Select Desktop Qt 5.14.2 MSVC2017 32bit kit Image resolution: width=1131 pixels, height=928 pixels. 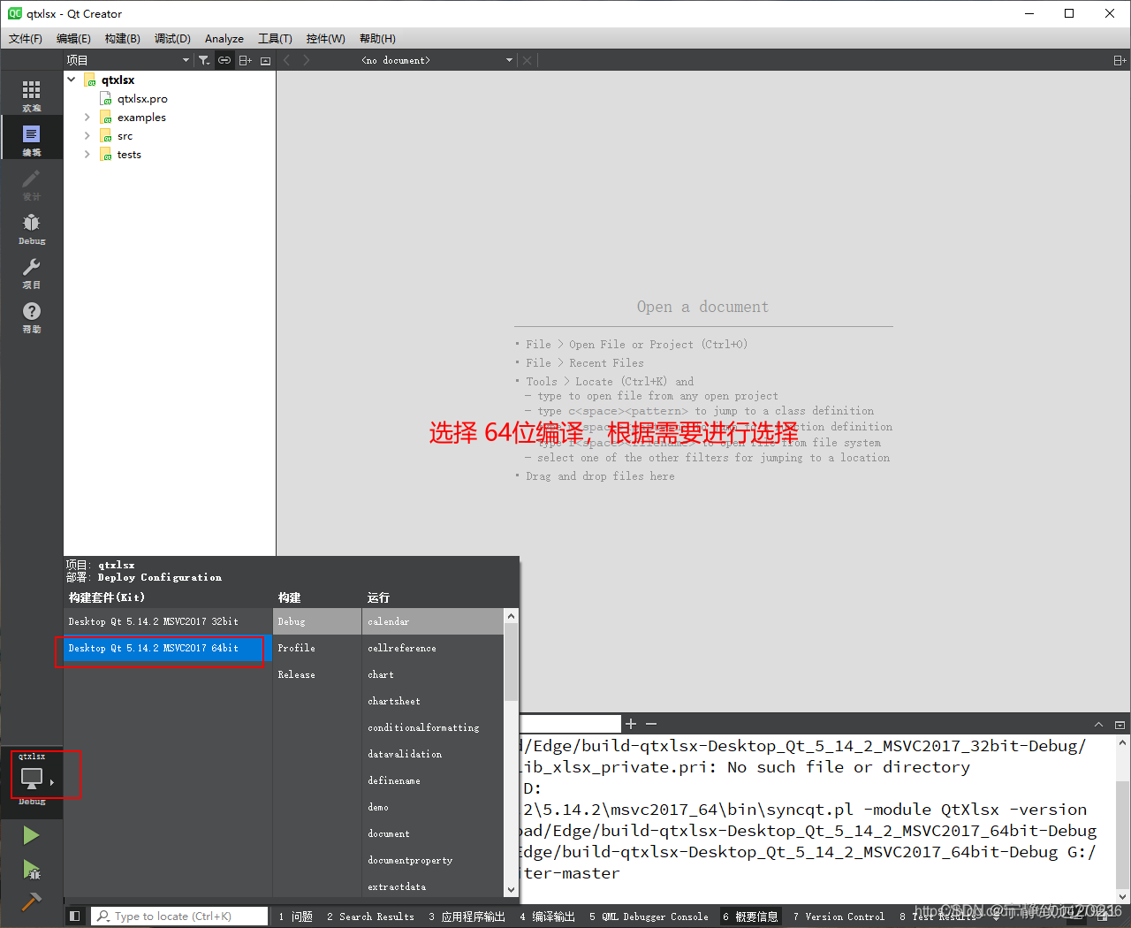coord(168,621)
